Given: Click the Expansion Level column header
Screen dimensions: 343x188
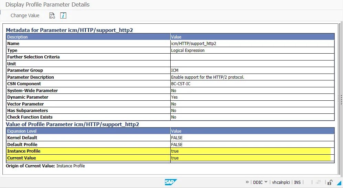Looking at the screenshot, I should pyautogui.click(x=22, y=131).
